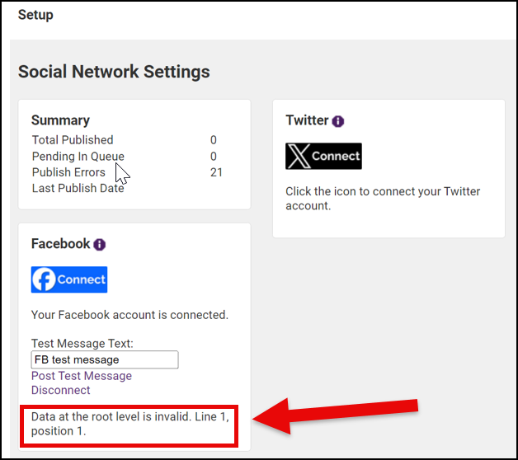Click the invalid root level error message
Viewport: 518px width, 460px height.
(129, 424)
